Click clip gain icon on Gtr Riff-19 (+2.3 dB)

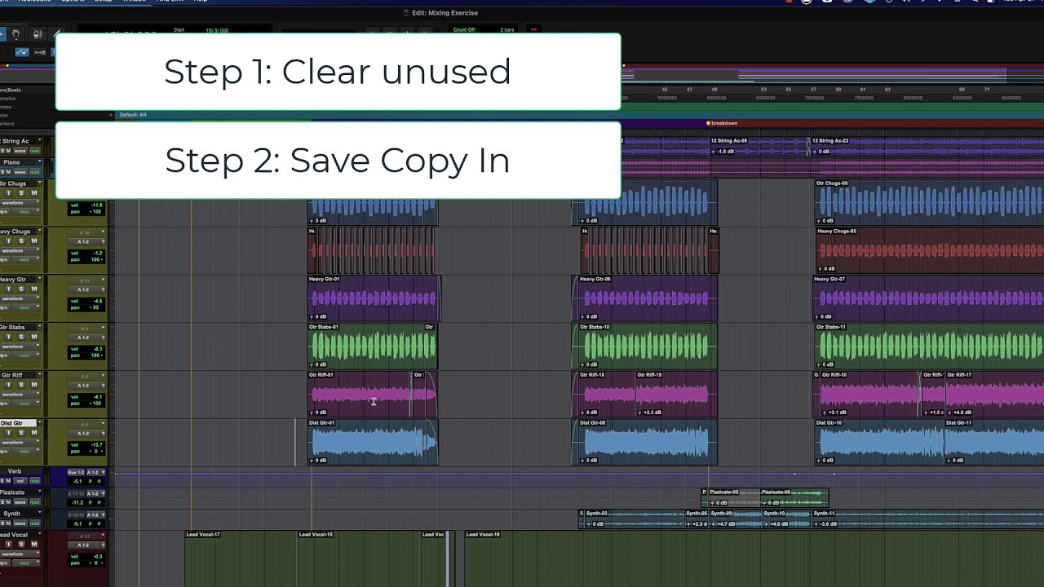coord(640,413)
